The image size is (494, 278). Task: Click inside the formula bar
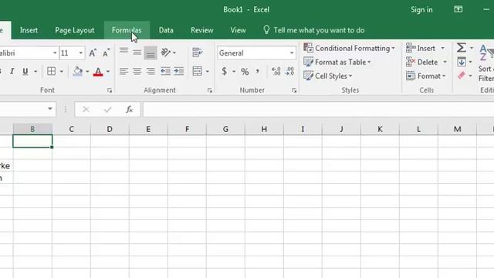318,110
